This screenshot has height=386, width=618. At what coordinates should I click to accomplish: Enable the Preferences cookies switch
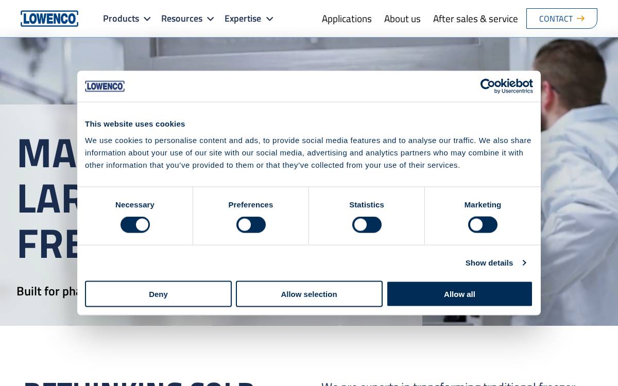click(251, 225)
